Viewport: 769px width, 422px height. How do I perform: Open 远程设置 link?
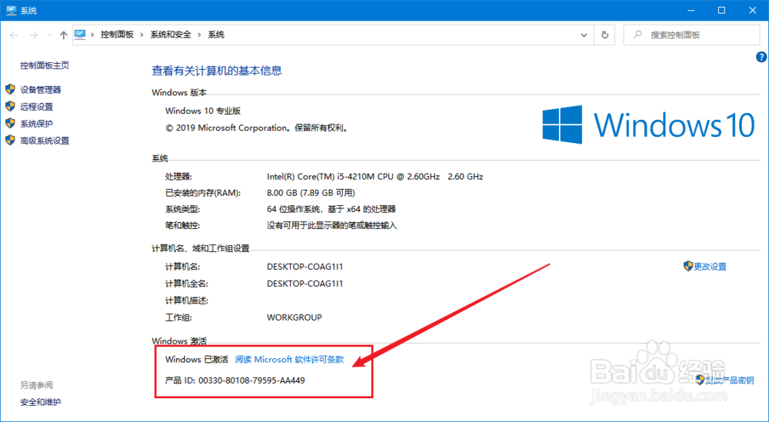[36, 107]
